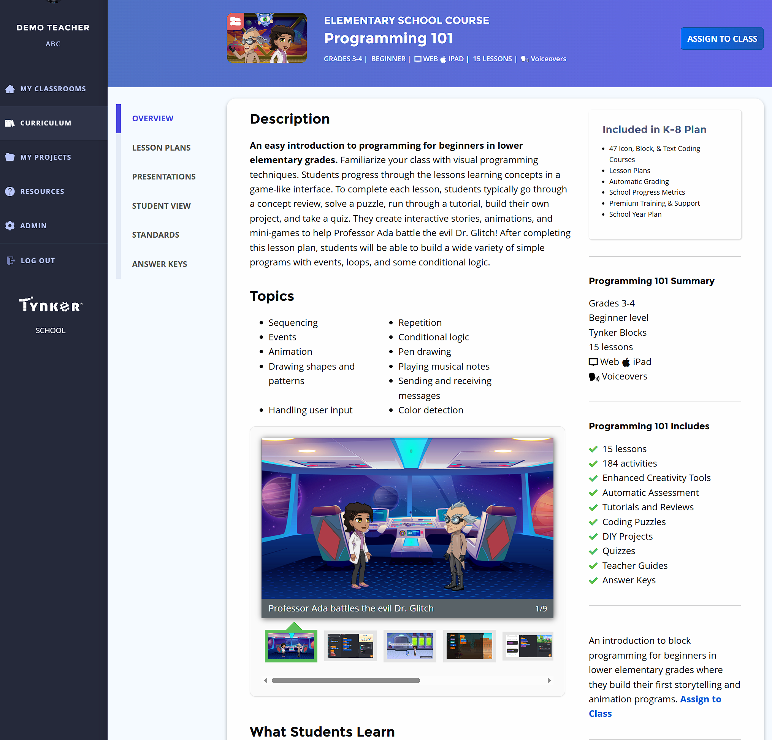The image size is (772, 740).
Task: Click 'Enhanced Creativity Tools' in includes list
Action: [x=656, y=478]
